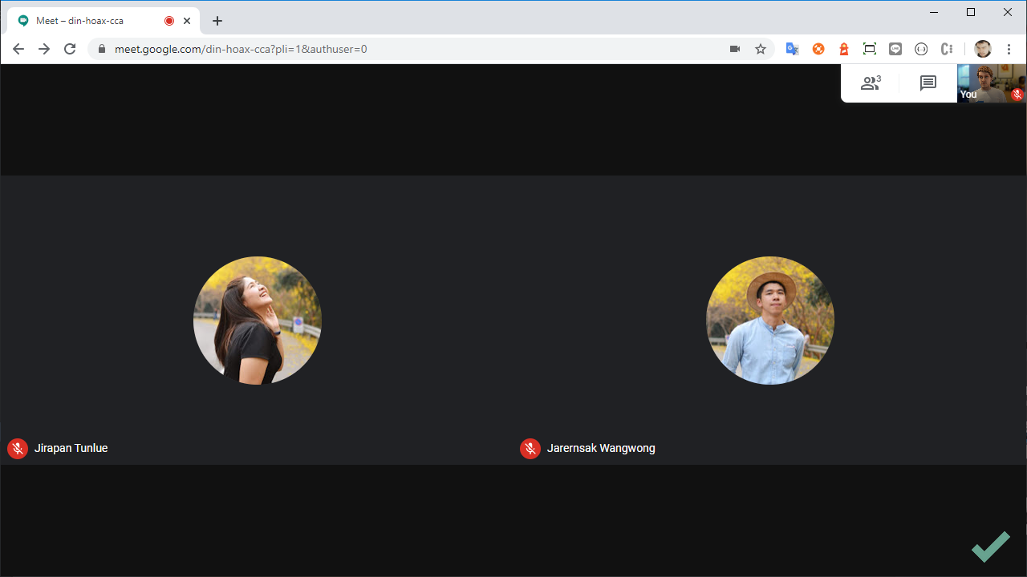Open the LINE extension
Screen dimensions: 1027x577
point(895,49)
